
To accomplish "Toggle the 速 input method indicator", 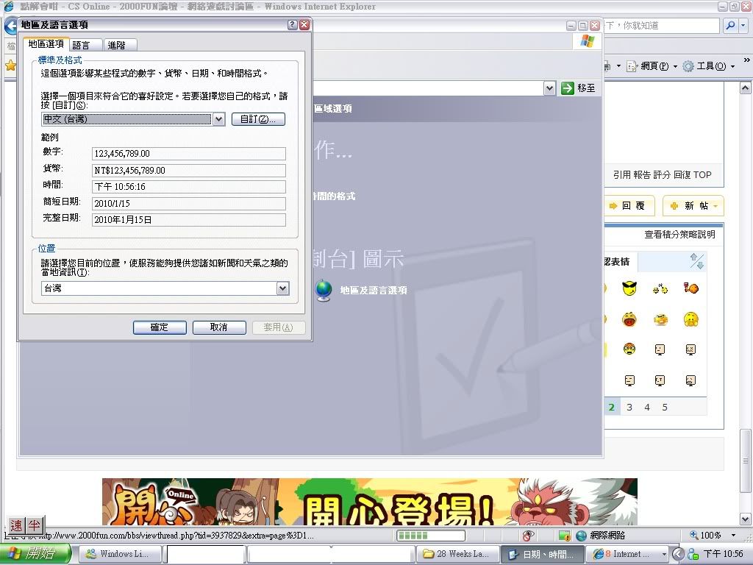I will point(16,525).
